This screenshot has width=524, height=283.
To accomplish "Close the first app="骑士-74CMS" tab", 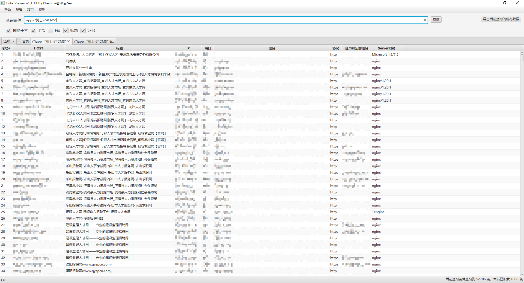I will 69,41.
